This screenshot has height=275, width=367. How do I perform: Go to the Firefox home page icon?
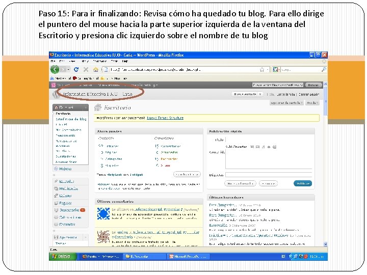point(95,69)
